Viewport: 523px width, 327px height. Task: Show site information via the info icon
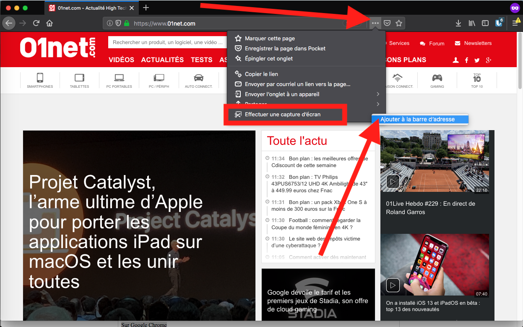click(x=110, y=24)
